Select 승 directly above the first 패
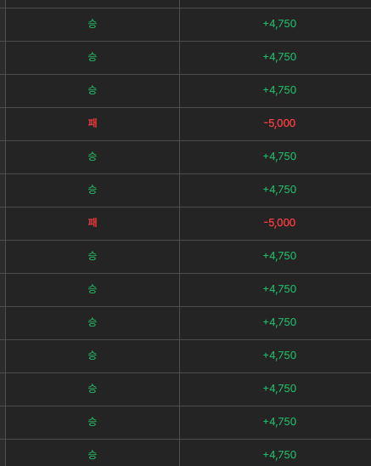This screenshot has height=466, width=371. [93, 90]
